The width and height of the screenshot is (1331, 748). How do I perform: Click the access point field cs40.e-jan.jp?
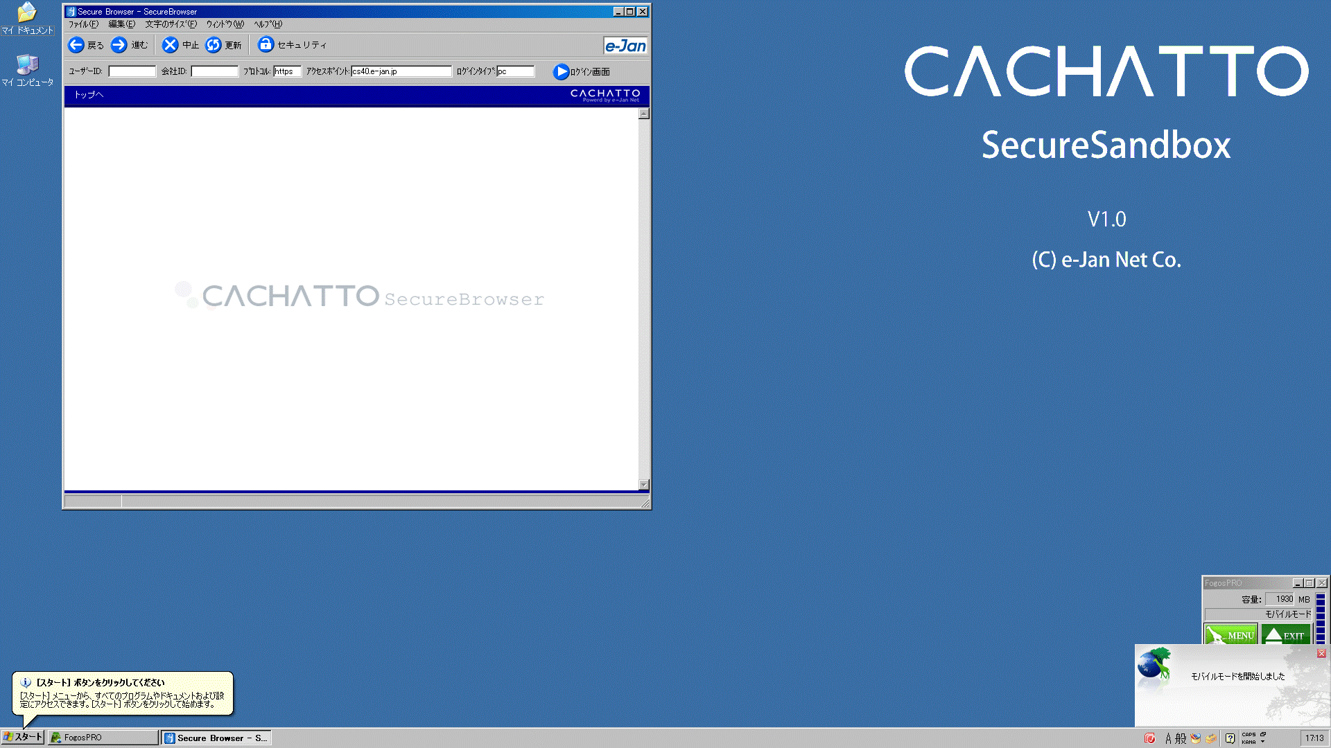click(x=401, y=71)
